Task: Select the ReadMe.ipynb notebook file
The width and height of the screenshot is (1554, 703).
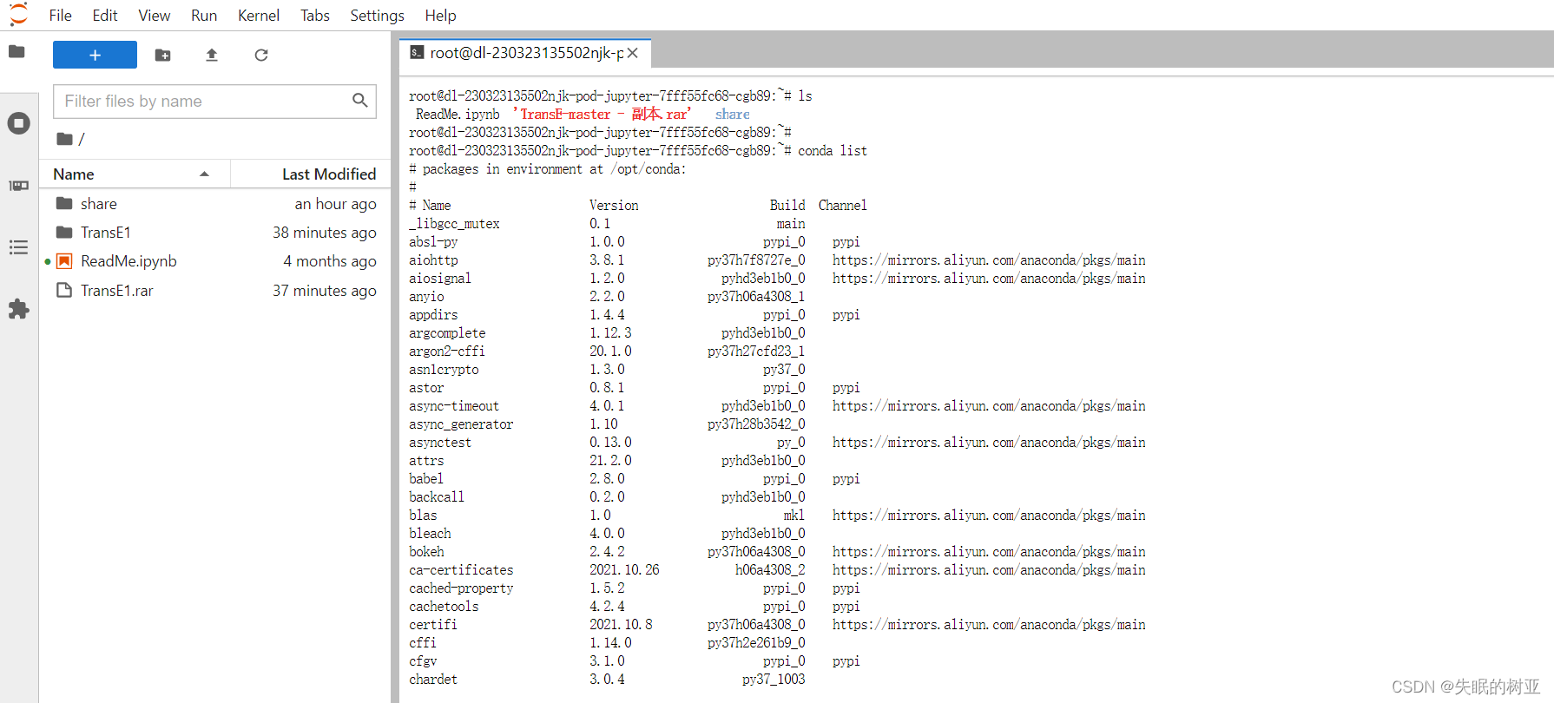Action: tap(215, 261)
